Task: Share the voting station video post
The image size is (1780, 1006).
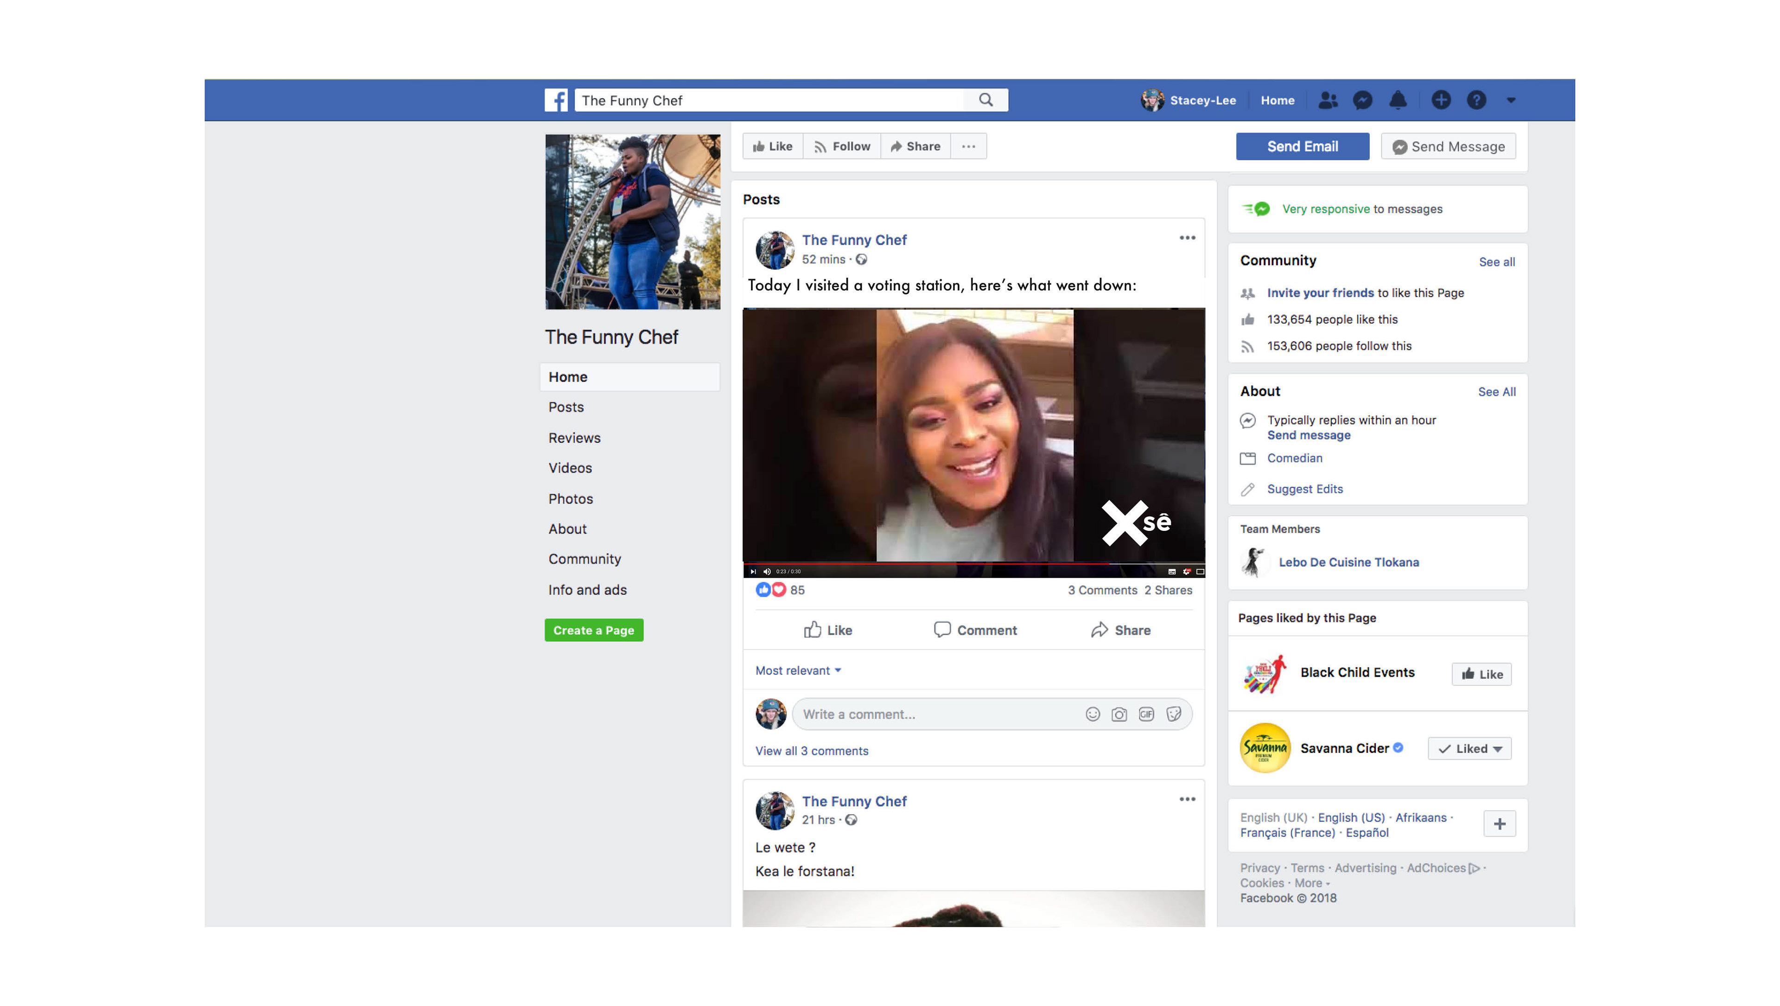Action: [x=1121, y=630]
